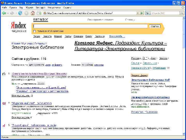Click the browser Back arrow button
Viewport: 186px width, 140px height.
click(4, 13)
